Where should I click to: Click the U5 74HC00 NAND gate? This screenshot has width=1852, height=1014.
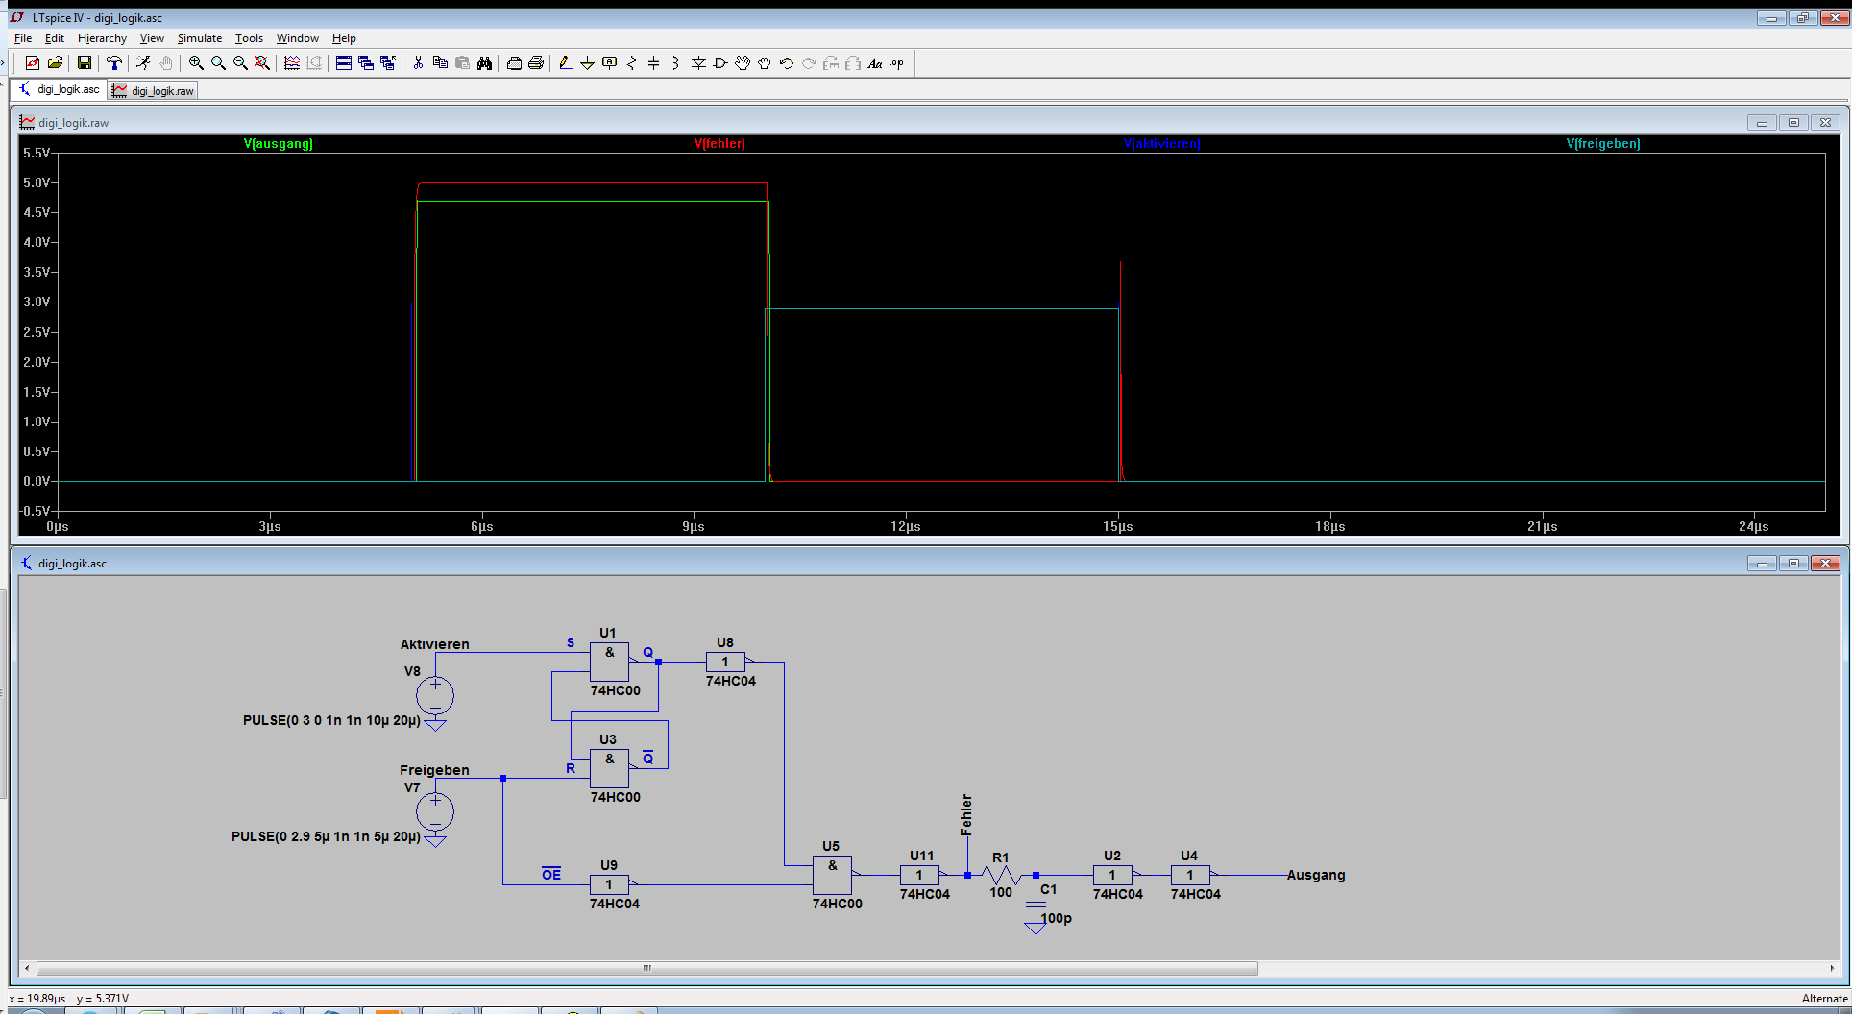833,875
